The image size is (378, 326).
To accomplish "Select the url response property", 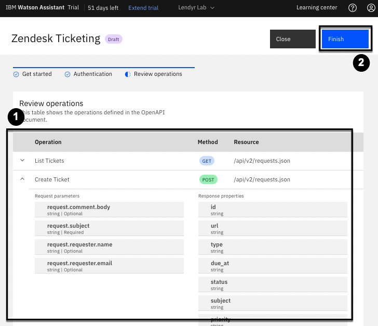I will [273, 228].
